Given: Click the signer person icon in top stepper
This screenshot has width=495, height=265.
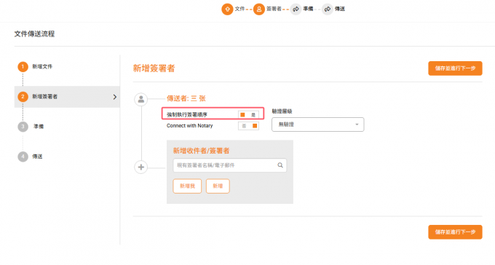Looking at the screenshot, I should tap(259, 9).
